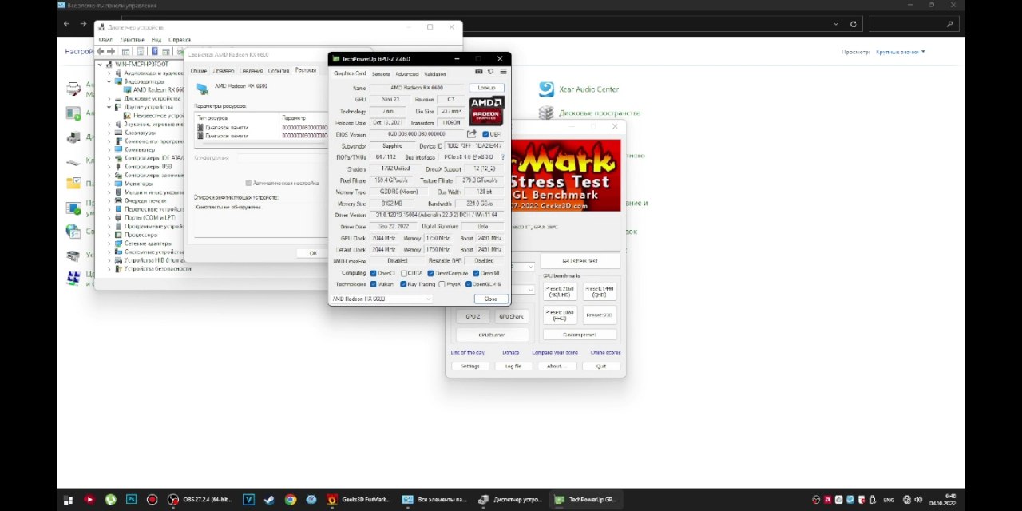This screenshot has width=1022, height=511.
Task: Expand the Процессоры tree node
Action: (109, 235)
